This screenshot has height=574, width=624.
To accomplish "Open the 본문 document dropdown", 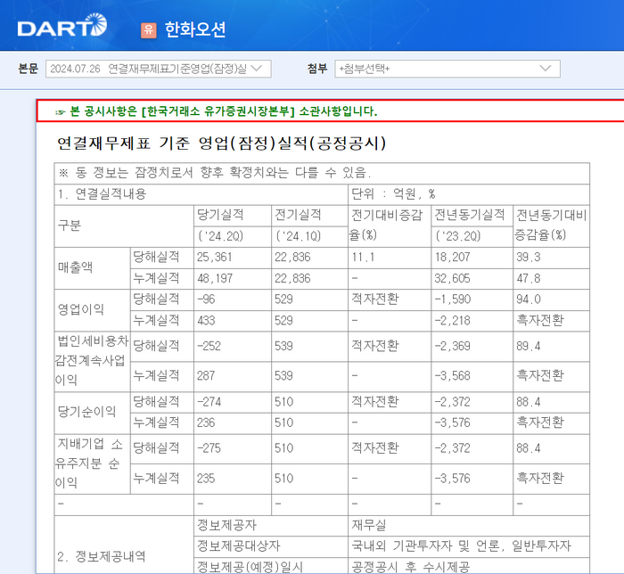I will [159, 69].
